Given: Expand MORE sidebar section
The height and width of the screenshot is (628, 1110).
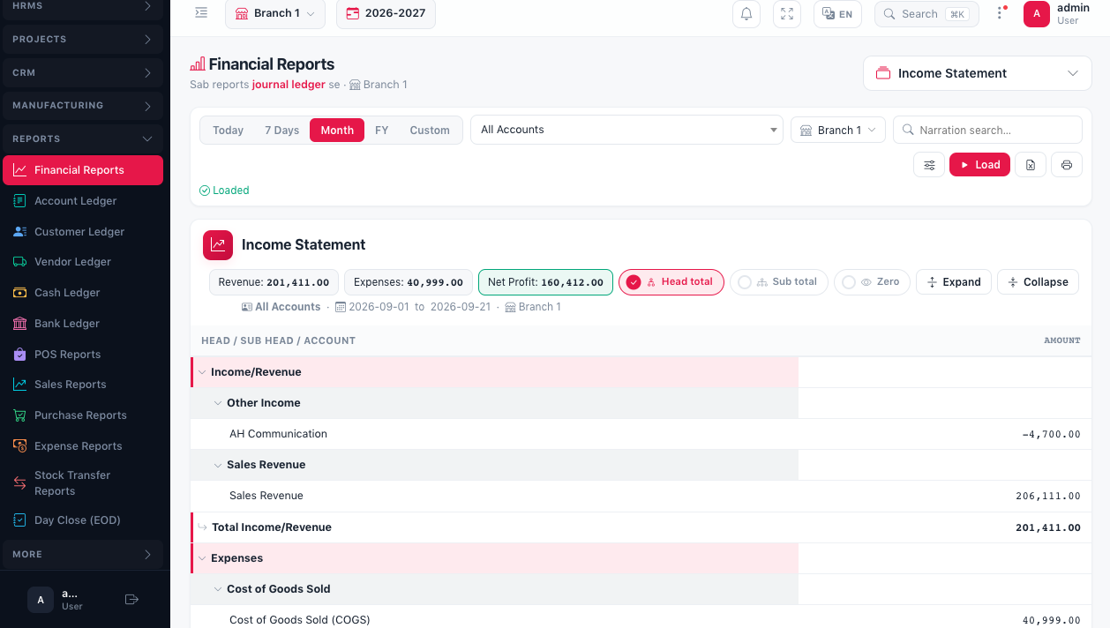Looking at the screenshot, I should [83, 555].
